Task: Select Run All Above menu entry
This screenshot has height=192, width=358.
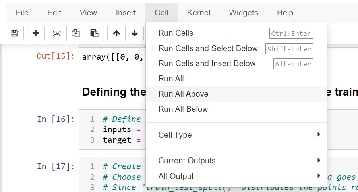Action: [x=183, y=94]
